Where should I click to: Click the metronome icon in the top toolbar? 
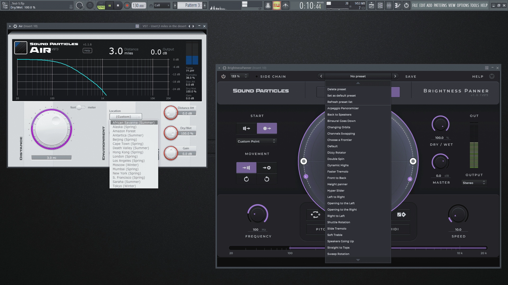coord(268,5)
